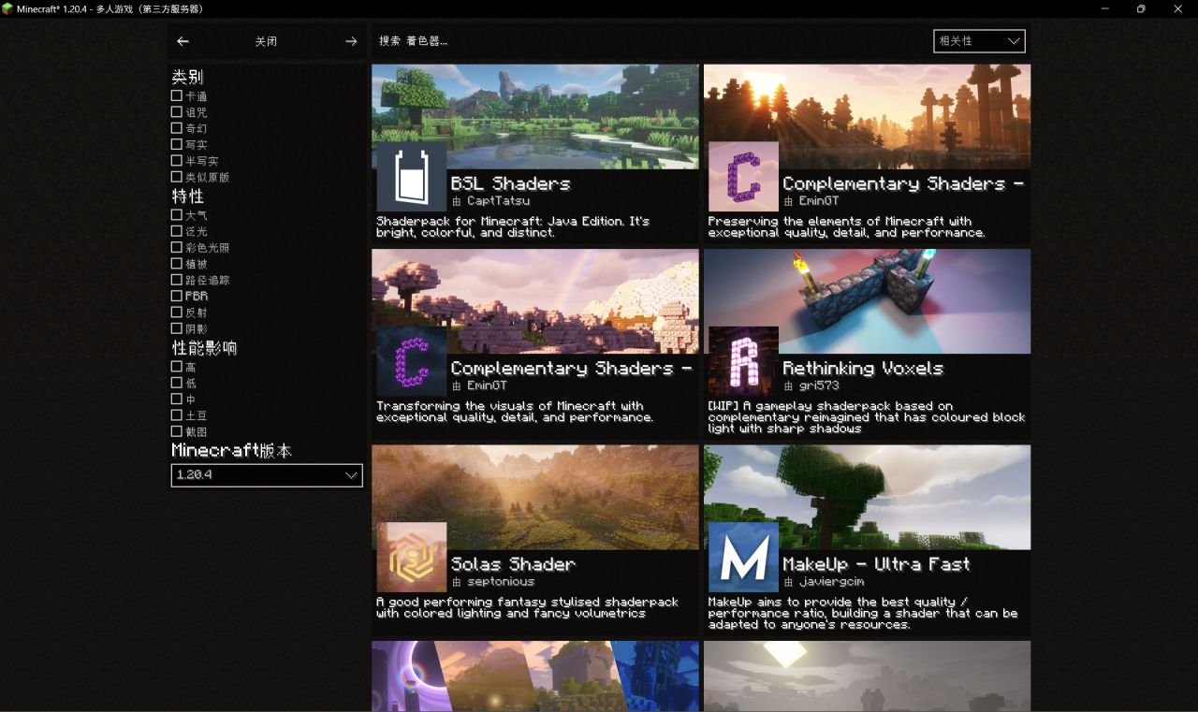The width and height of the screenshot is (1198, 712).
Task: Check the 截图 performance checkbox
Action: (x=177, y=431)
